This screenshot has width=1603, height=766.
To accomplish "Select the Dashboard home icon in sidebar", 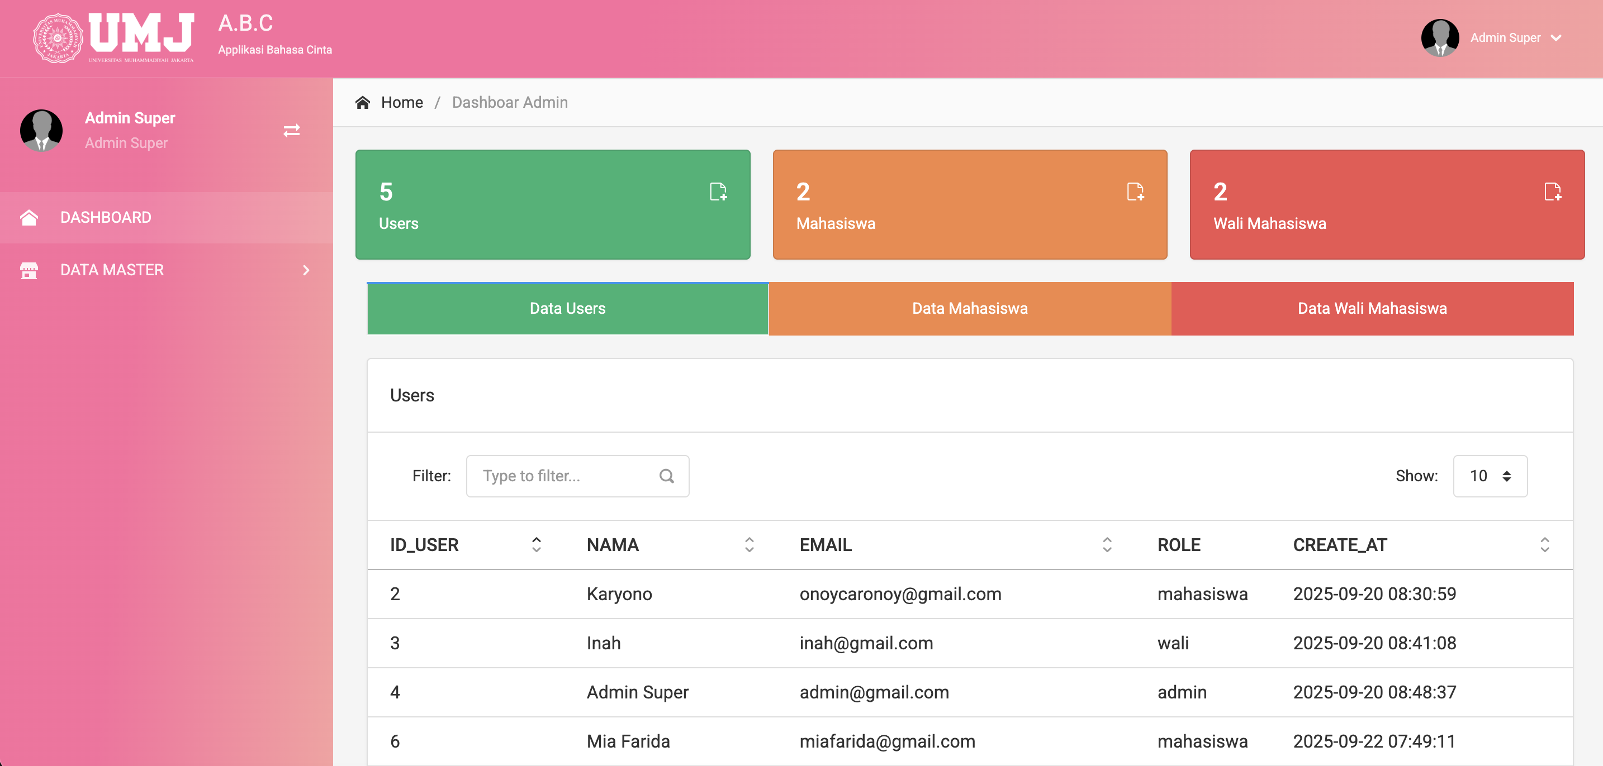I will [x=29, y=217].
